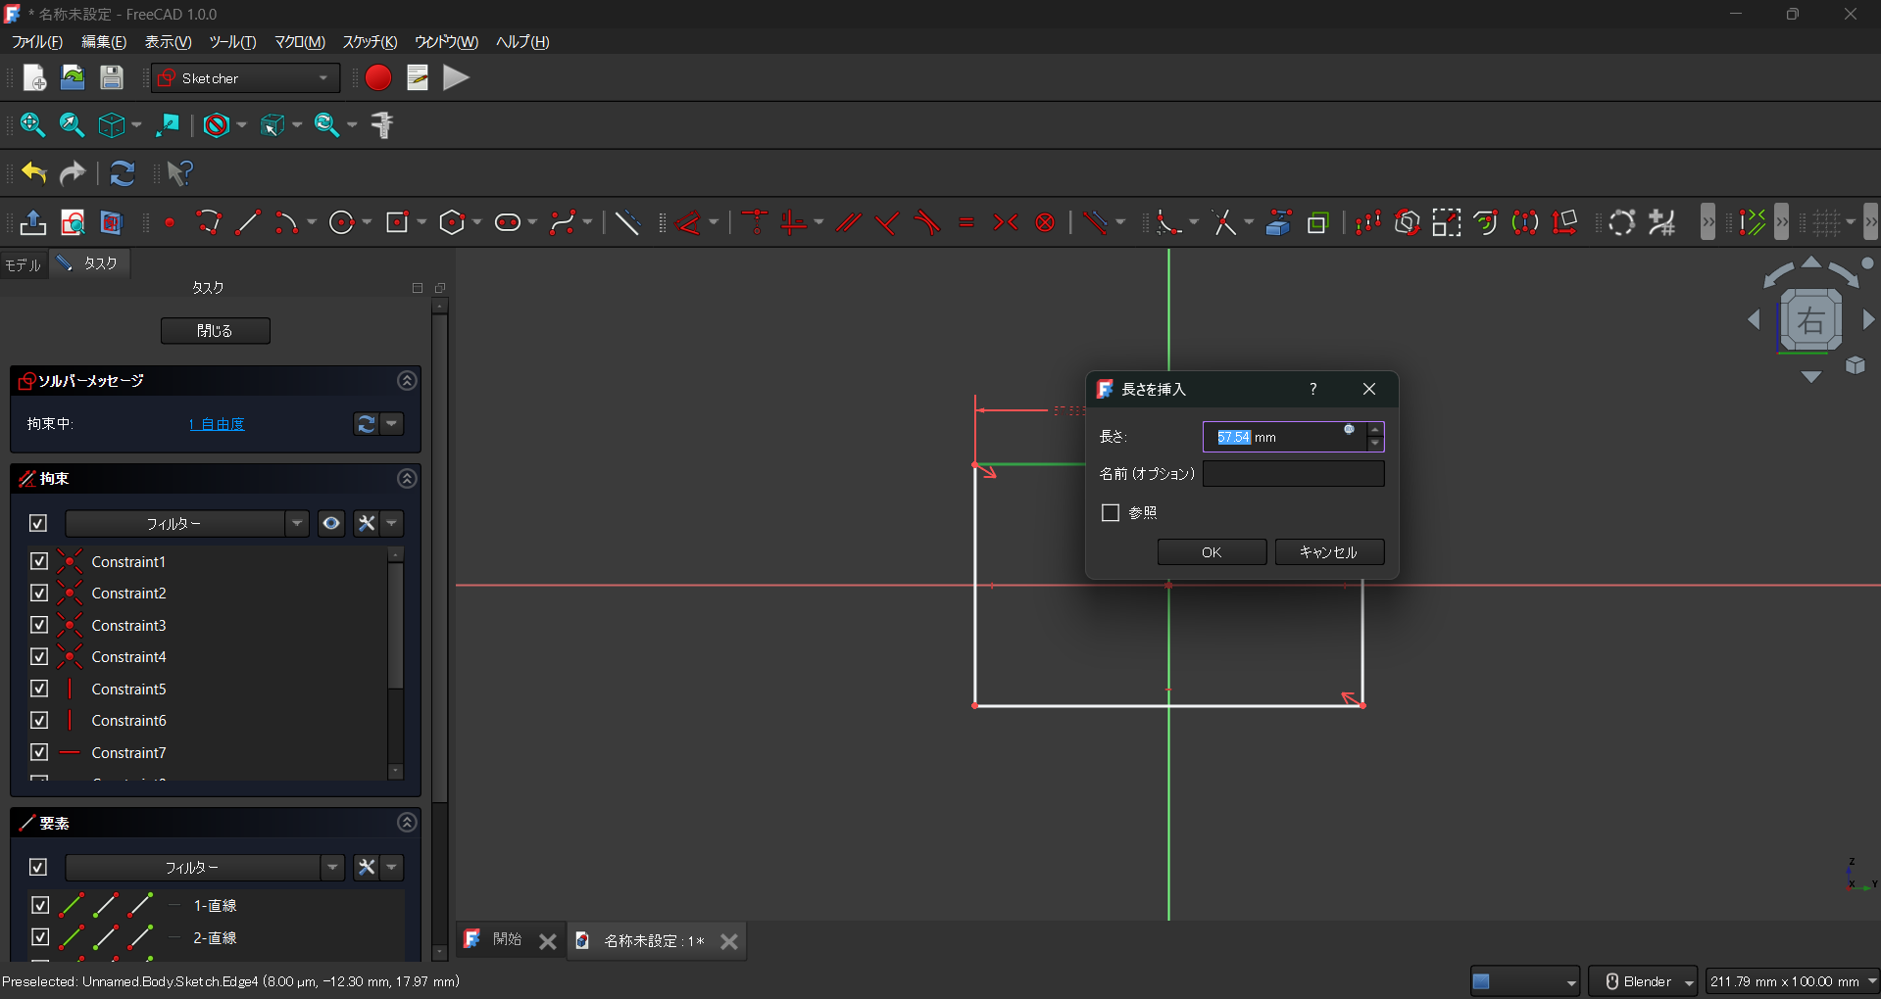Uncheck the Constraint1 checkbox
The width and height of the screenshot is (1881, 999).
click(39, 561)
